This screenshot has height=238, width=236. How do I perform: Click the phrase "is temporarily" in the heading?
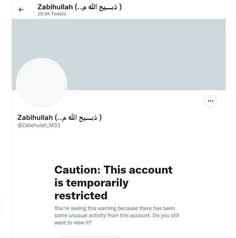[91, 183]
